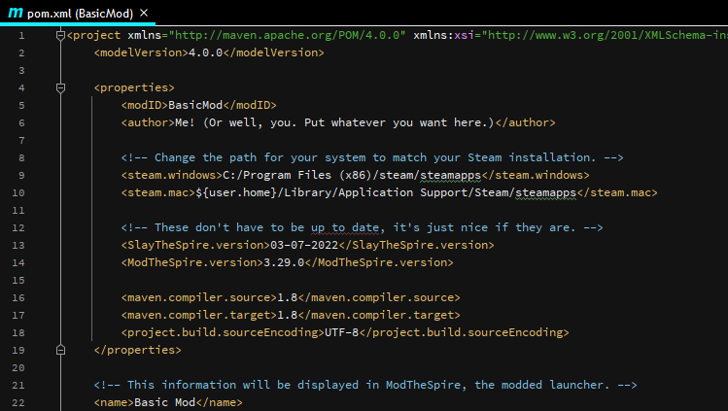Collapse the project element fold marker

coord(60,35)
